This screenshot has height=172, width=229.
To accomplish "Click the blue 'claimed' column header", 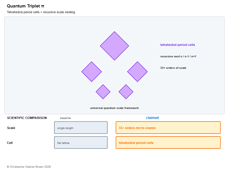I will coord(152,118).
